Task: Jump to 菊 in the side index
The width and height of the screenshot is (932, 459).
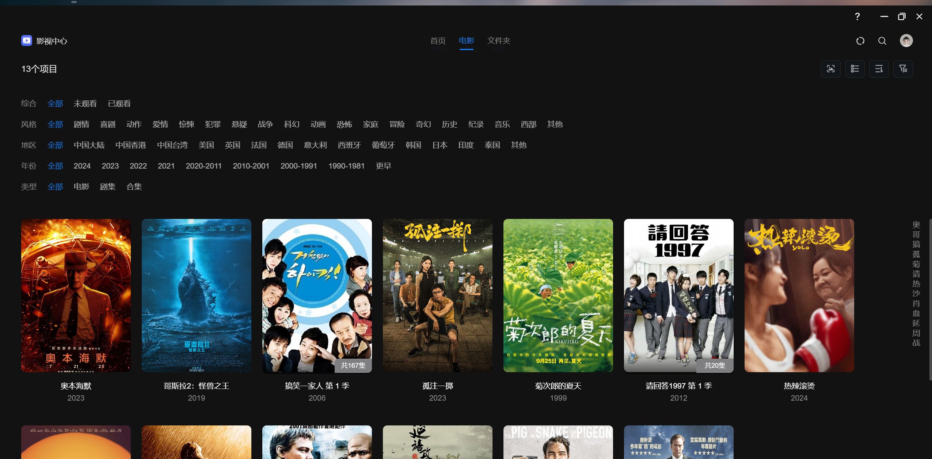Action: [x=916, y=264]
